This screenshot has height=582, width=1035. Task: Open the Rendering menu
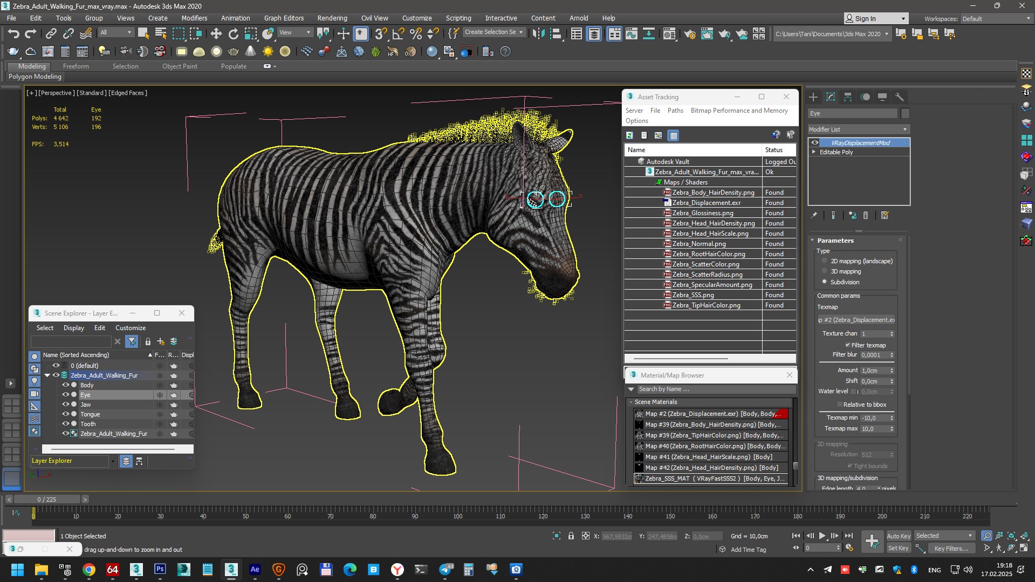(x=332, y=18)
